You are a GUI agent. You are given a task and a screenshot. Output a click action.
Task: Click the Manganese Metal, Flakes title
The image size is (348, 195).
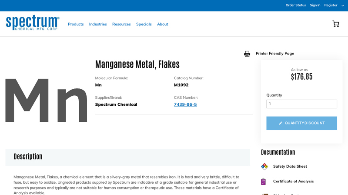click(137, 64)
